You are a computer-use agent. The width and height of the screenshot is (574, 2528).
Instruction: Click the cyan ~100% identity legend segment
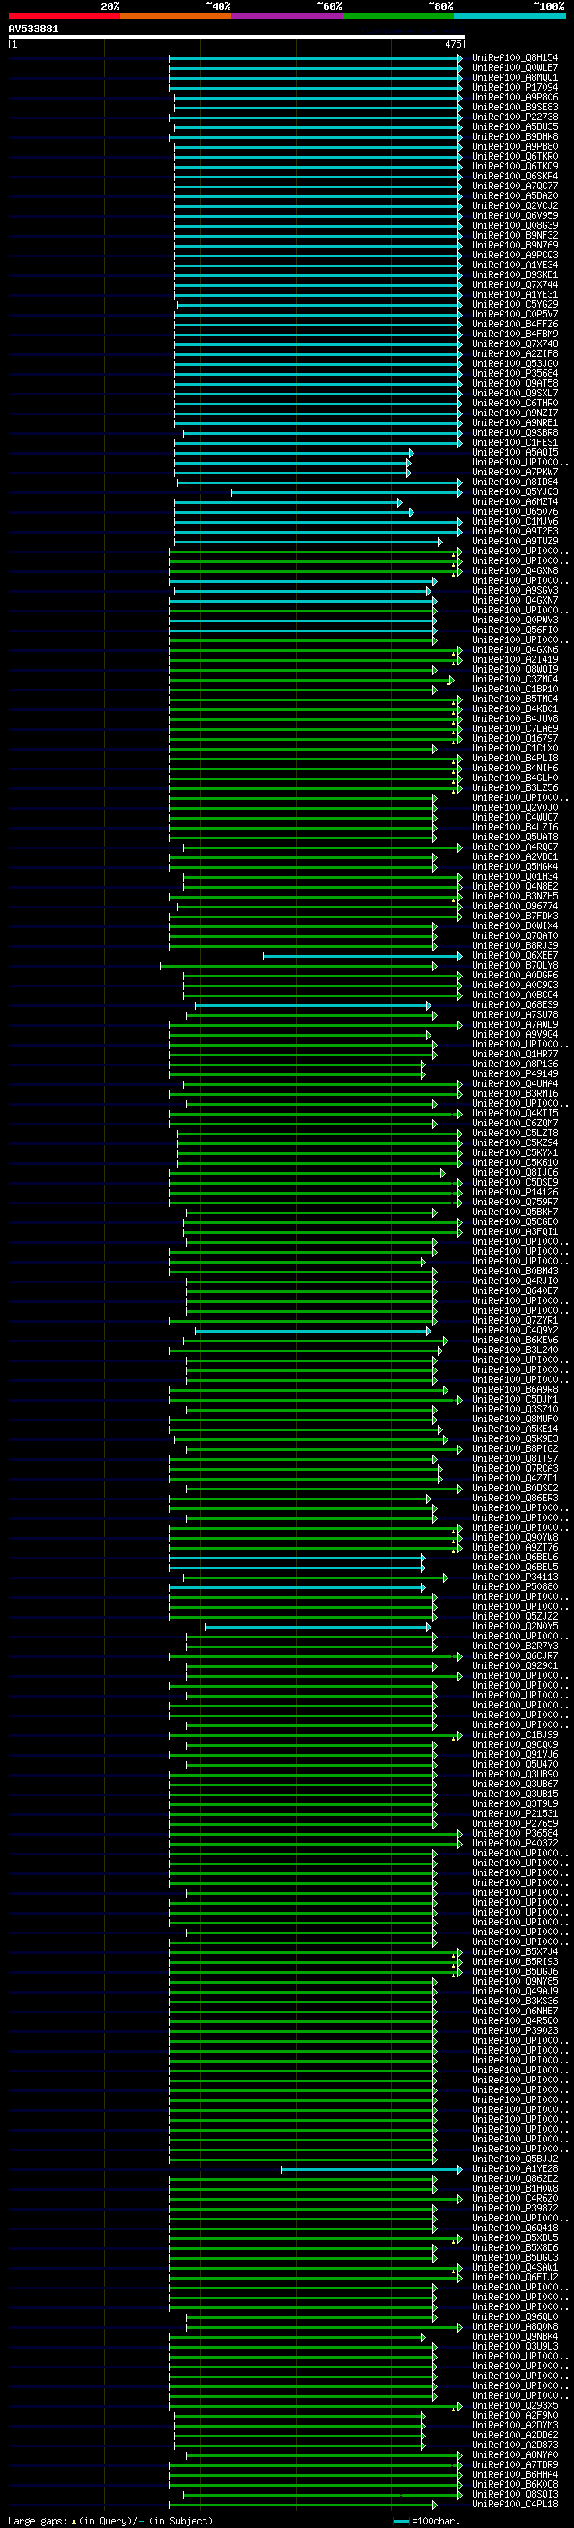510,17
